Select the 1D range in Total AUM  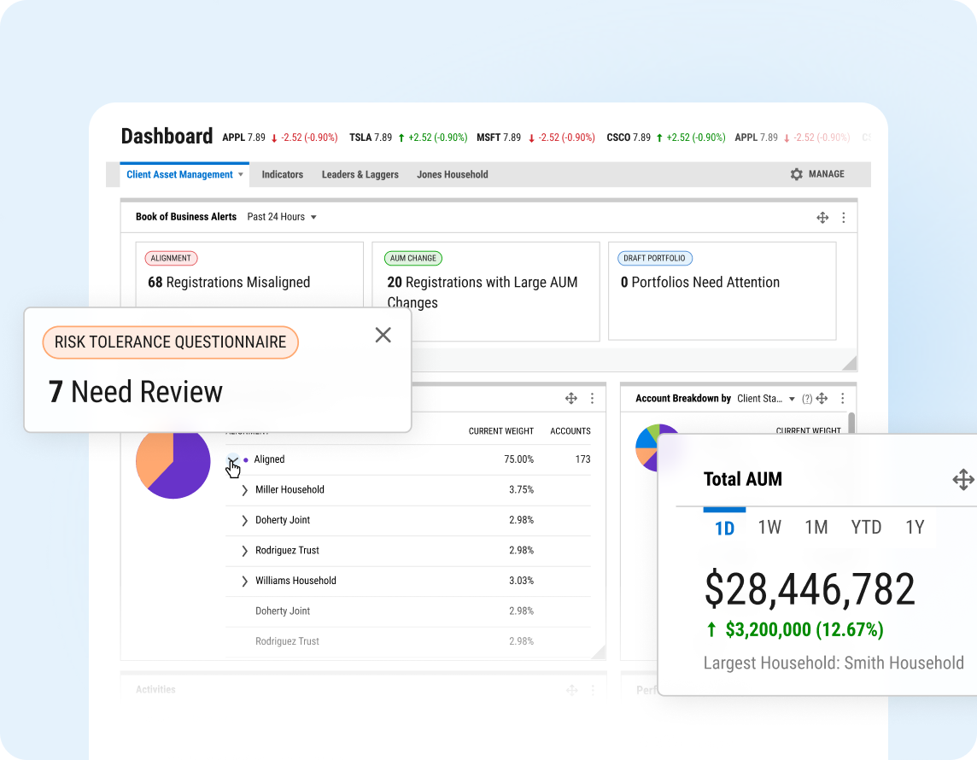pos(724,529)
